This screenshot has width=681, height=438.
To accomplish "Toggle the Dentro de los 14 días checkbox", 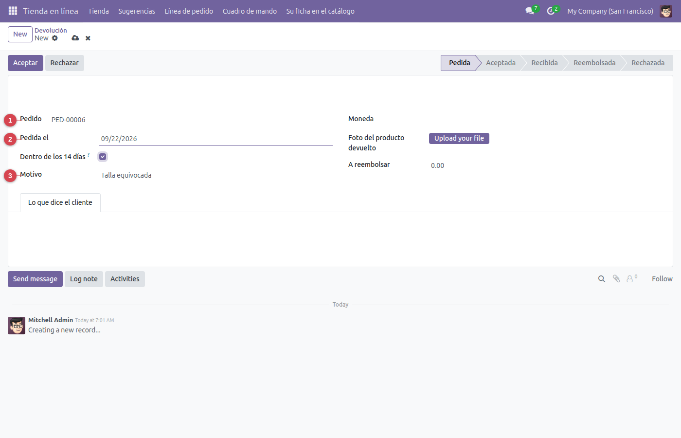I will 103,157.
